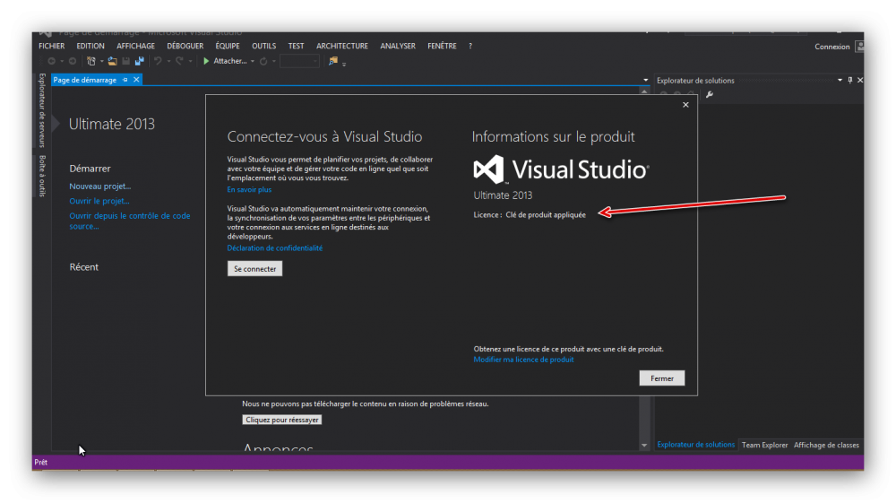Open the Boîte à outils side tab
This screenshot has width=896, height=503.
point(42,176)
